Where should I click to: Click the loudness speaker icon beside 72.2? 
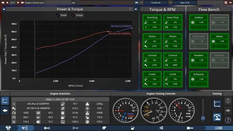click(x=38, y=122)
